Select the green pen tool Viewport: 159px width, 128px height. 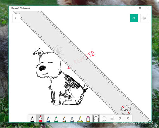56,119
